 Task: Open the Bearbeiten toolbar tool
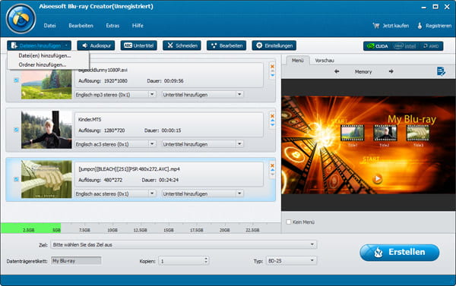[x=226, y=46]
